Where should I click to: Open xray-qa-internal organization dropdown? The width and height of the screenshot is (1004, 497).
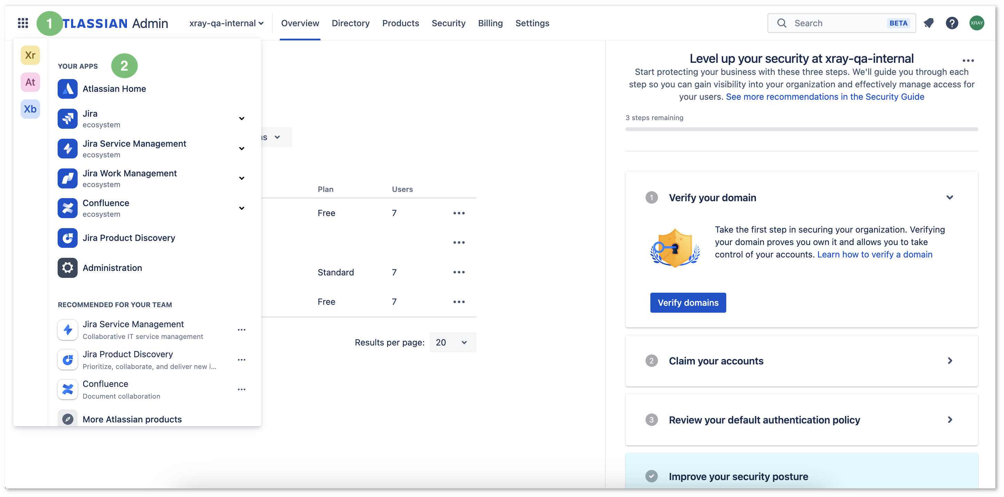(226, 23)
